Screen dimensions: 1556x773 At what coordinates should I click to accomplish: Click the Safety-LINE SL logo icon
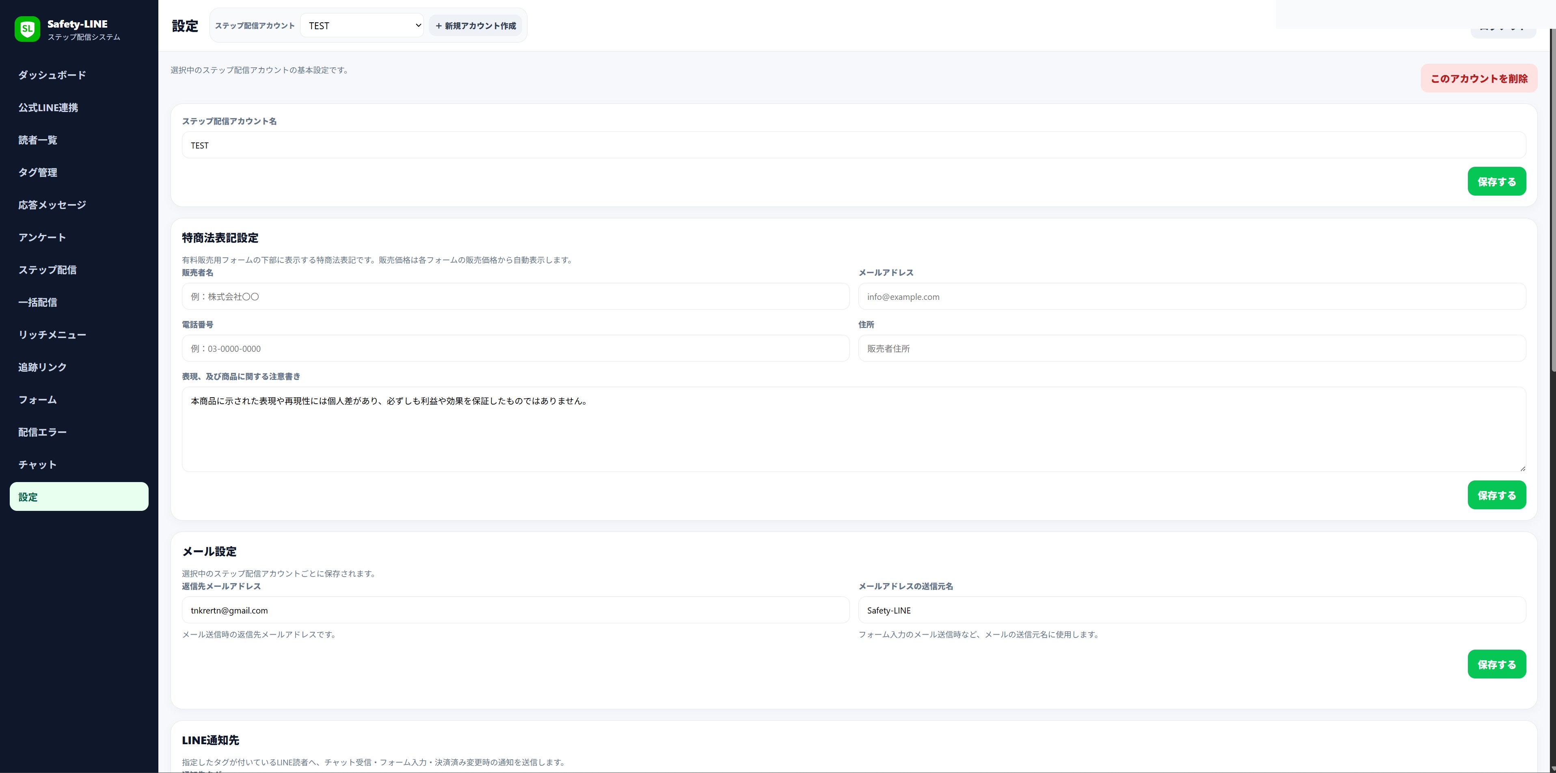(27, 29)
